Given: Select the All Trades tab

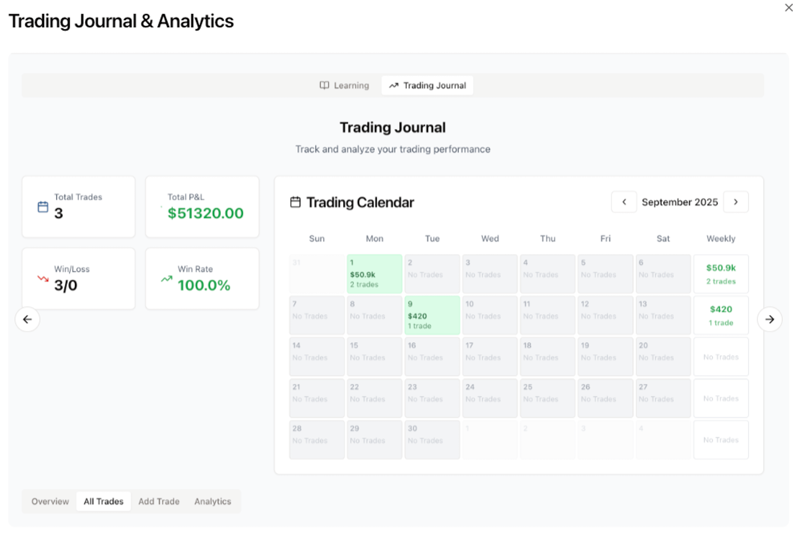Looking at the screenshot, I should click(x=103, y=501).
